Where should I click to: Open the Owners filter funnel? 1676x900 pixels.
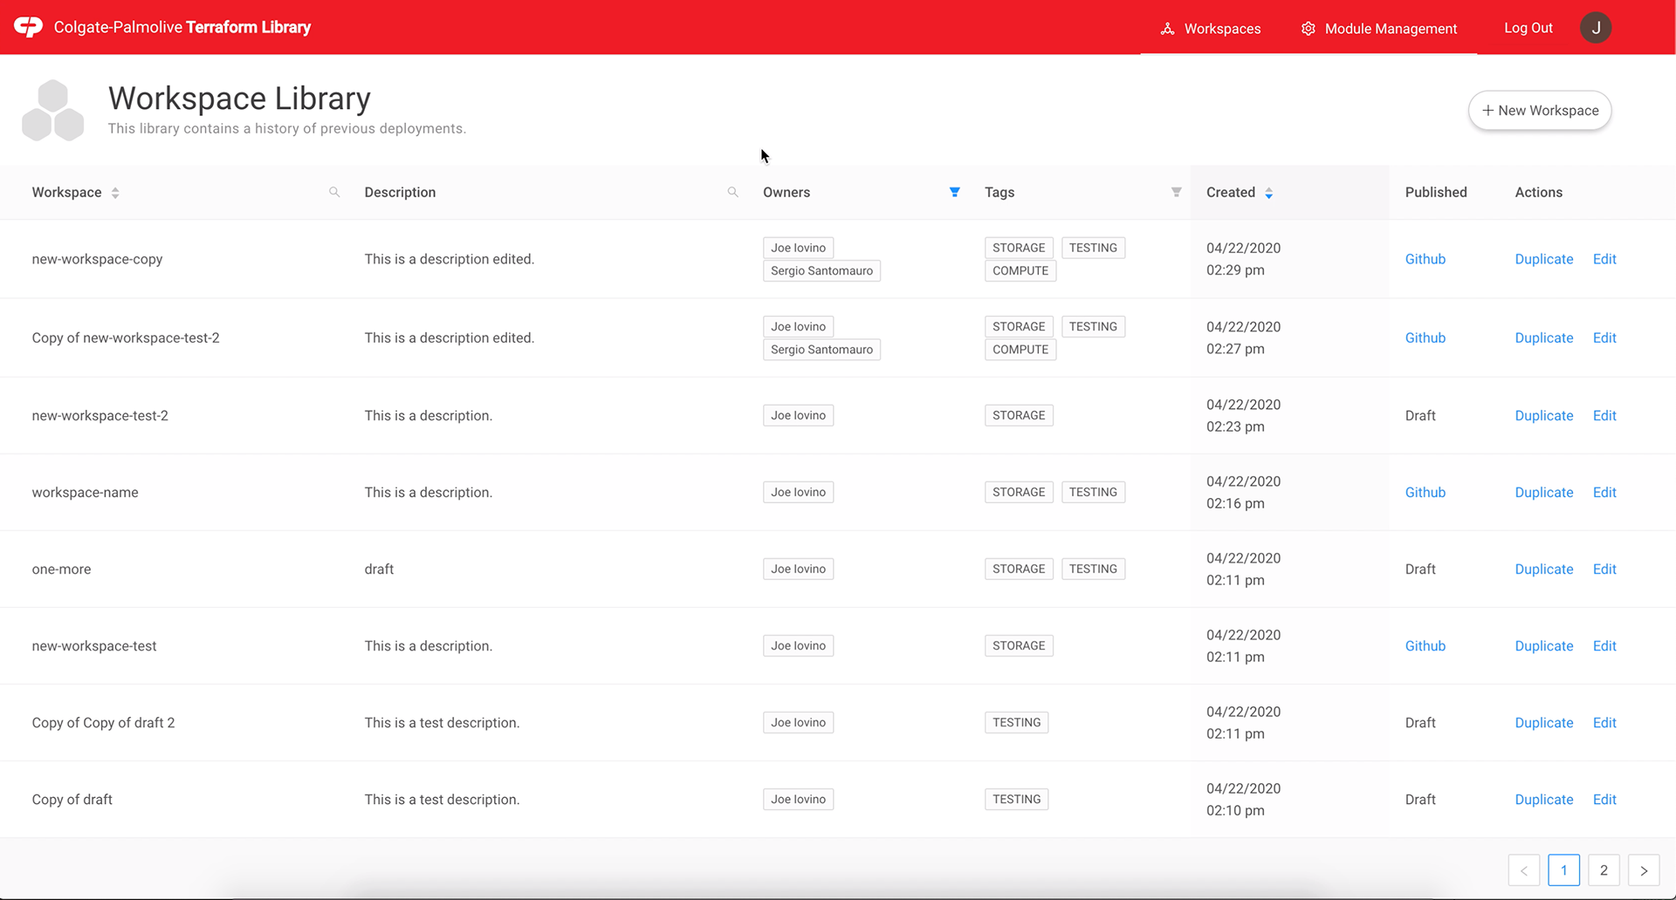[955, 192]
